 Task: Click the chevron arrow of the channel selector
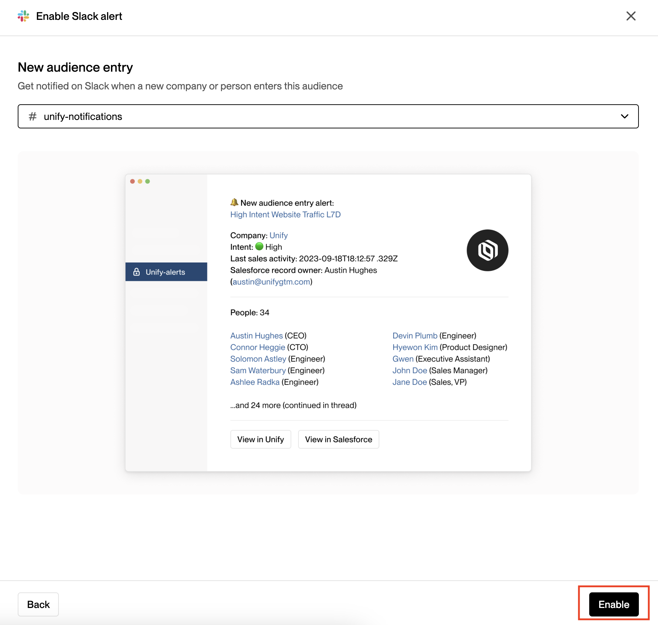[624, 116]
